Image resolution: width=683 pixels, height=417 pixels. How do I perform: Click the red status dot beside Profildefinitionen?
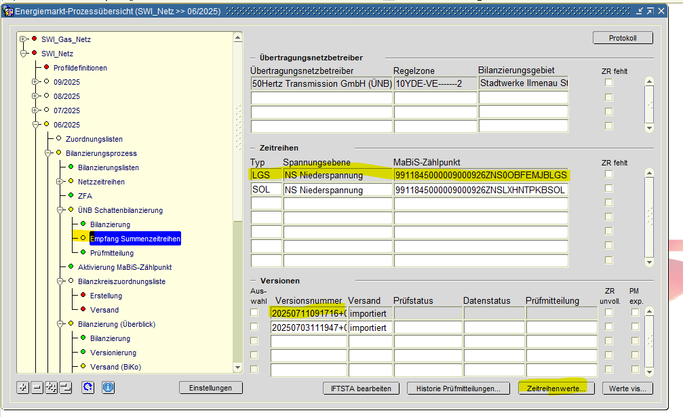click(46, 68)
